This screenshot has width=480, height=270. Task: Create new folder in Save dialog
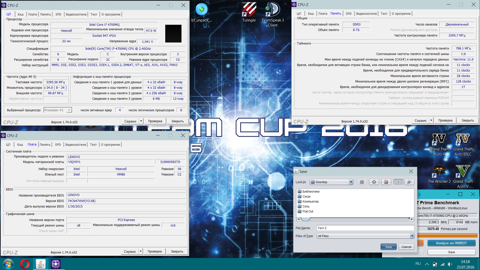pyautogui.click(x=386, y=182)
